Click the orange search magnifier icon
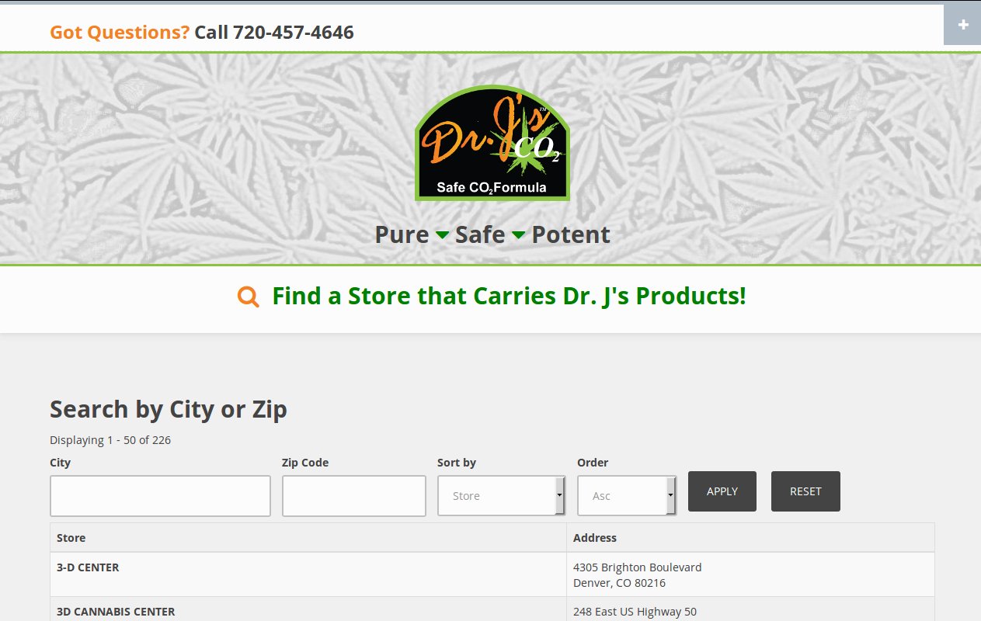Screen dimensions: 981x621 click(248, 297)
